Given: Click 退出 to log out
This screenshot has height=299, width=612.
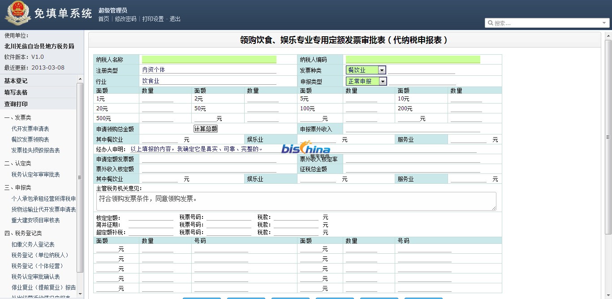Looking at the screenshot, I should (x=175, y=19).
